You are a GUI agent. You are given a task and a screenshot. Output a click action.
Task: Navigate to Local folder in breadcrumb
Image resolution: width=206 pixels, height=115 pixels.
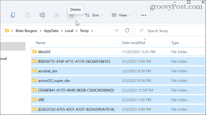point(69,31)
